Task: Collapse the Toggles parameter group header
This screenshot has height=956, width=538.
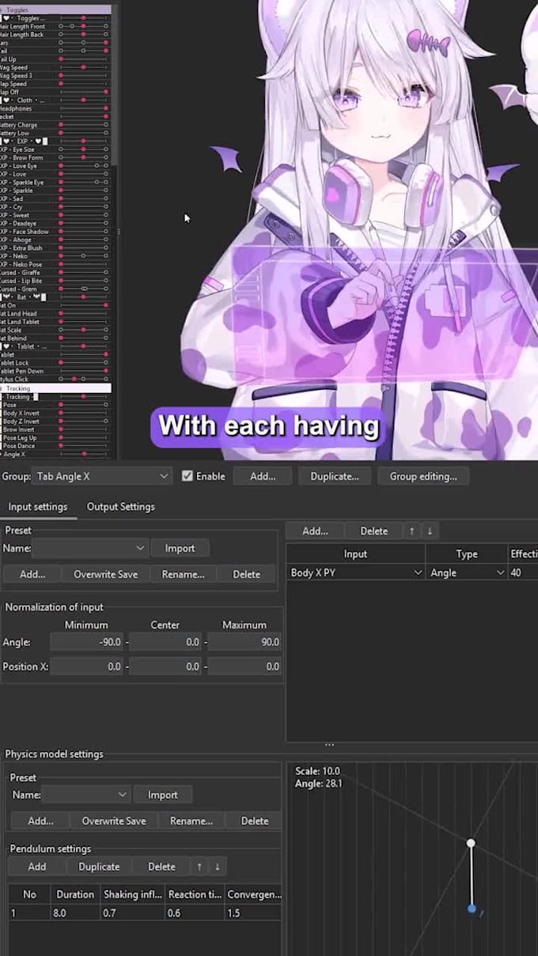Action: point(55,9)
